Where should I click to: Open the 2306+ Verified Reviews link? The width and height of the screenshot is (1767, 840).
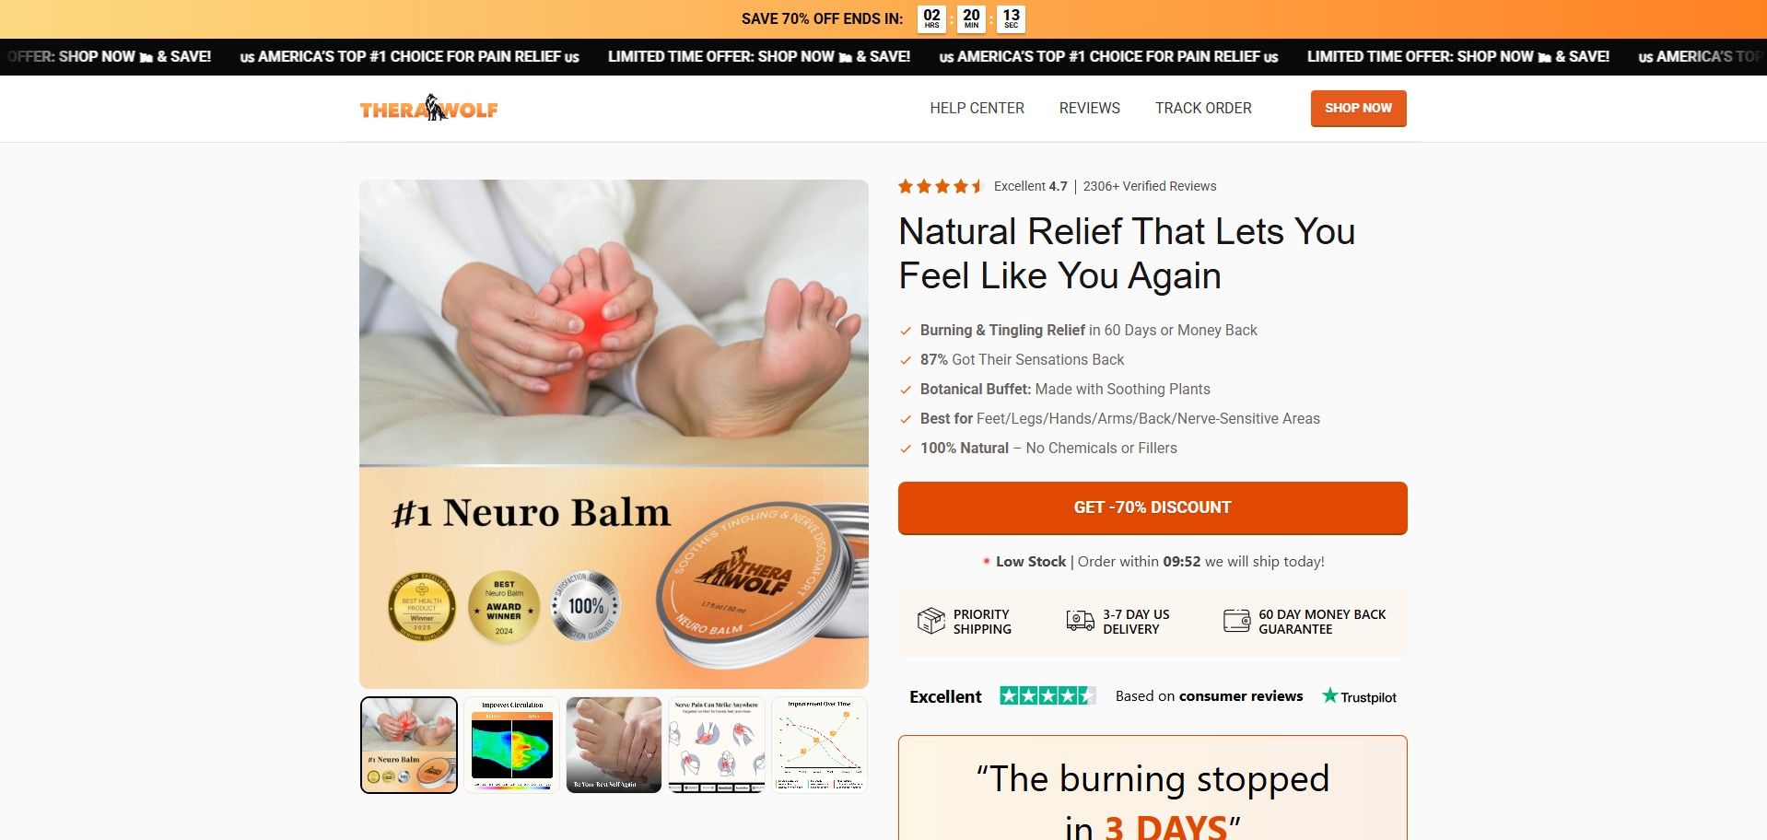point(1150,186)
